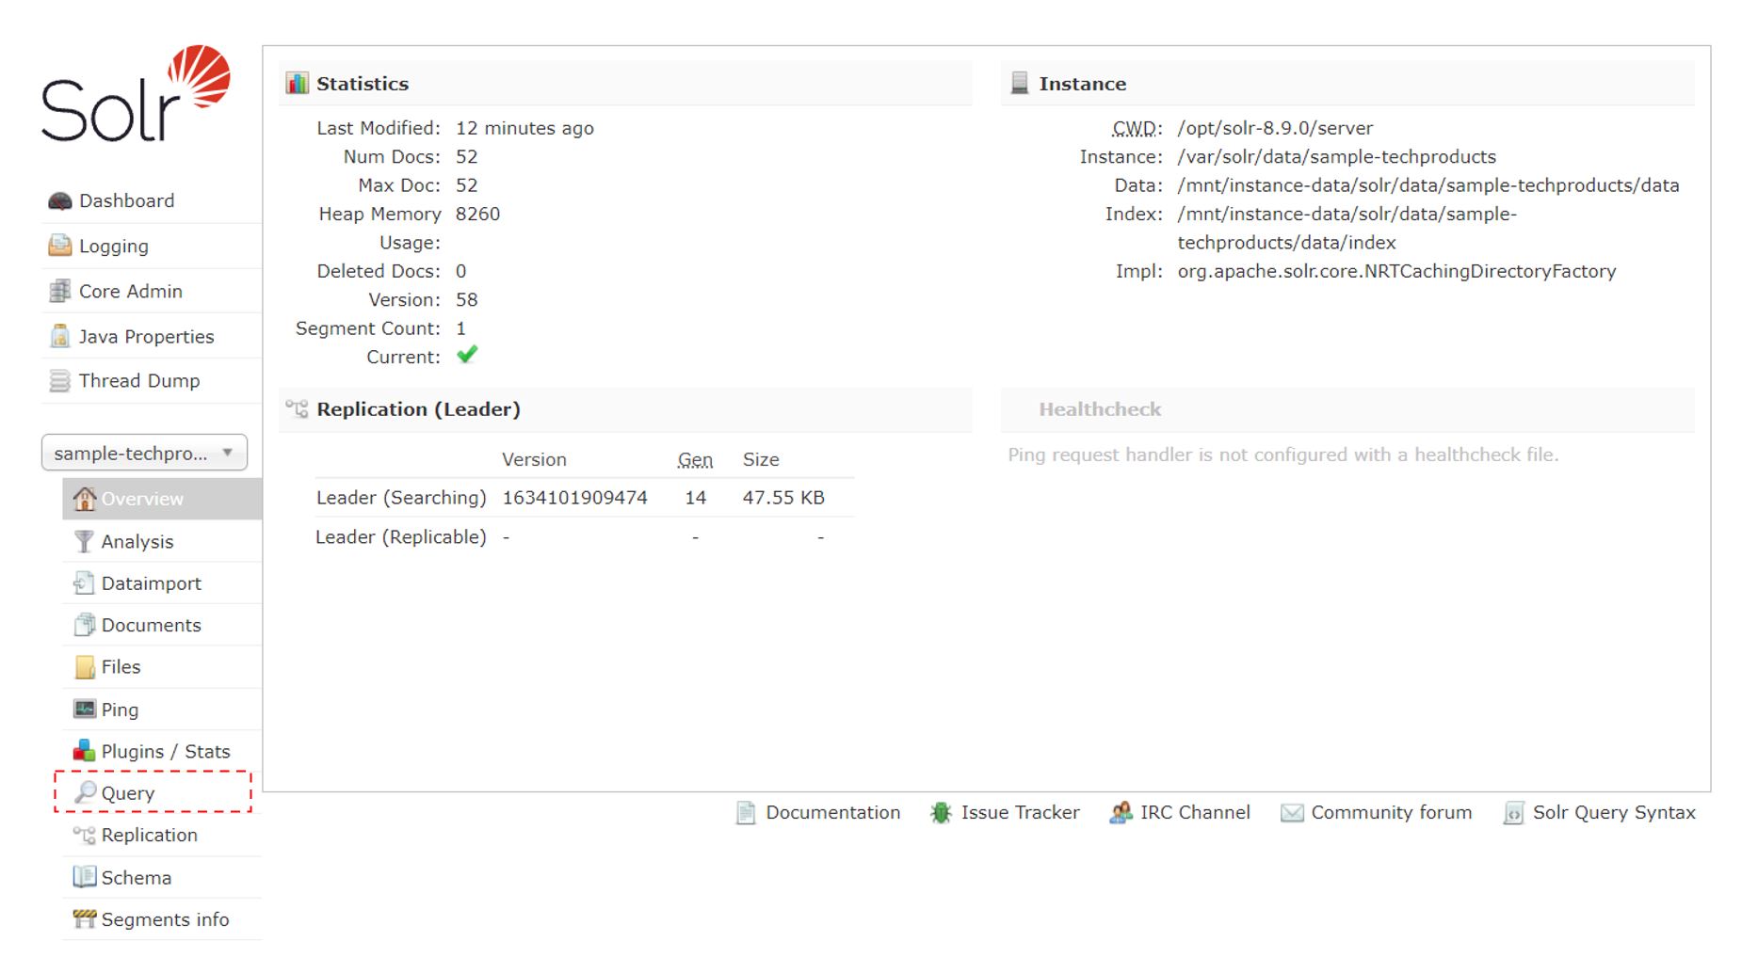Go to the Documents page
The image size is (1742, 957).
pos(151,626)
